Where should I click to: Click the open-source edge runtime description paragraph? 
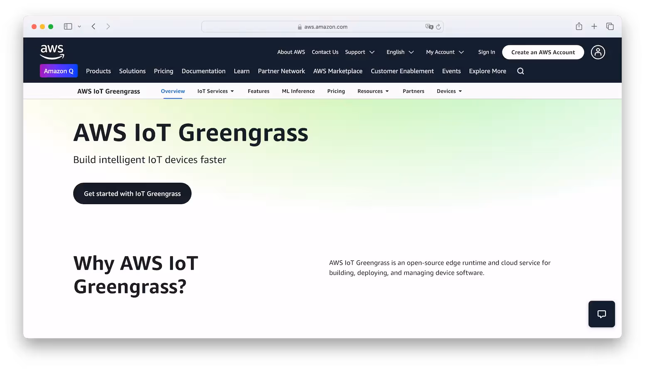(x=440, y=268)
